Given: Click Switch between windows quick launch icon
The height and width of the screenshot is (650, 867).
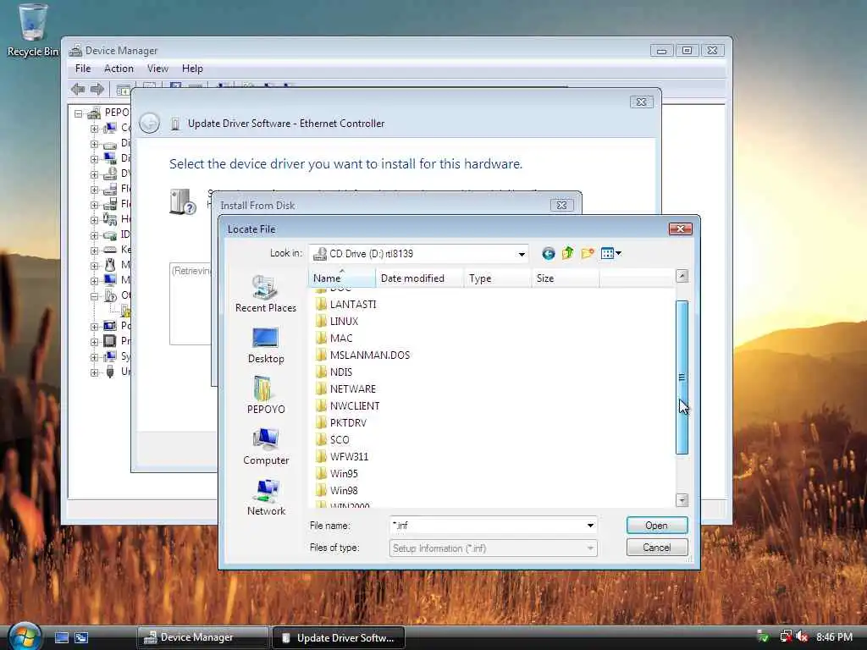Looking at the screenshot, I should [81, 638].
